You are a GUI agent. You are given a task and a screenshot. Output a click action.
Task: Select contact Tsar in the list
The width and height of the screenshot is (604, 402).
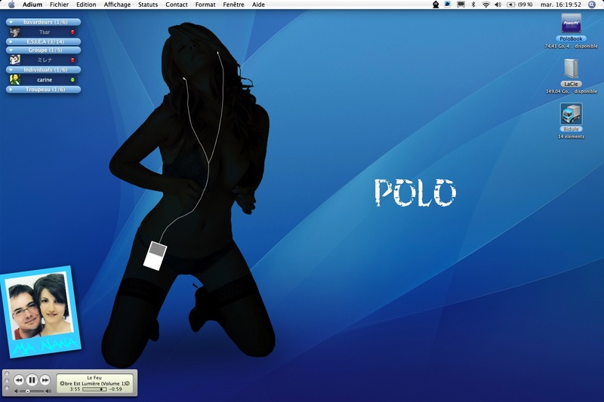pyautogui.click(x=44, y=32)
